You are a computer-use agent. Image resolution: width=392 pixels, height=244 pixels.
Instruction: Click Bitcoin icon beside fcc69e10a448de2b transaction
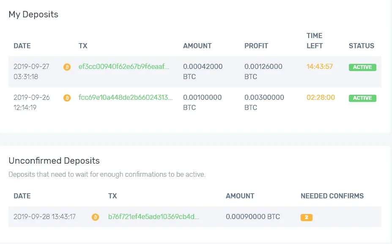pos(67,98)
